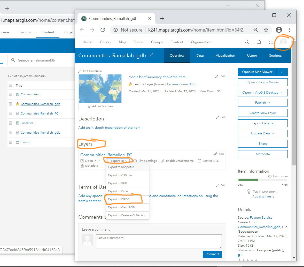Click Edit beside Terms of Use
This screenshot has height=267, width=304.
221,186
